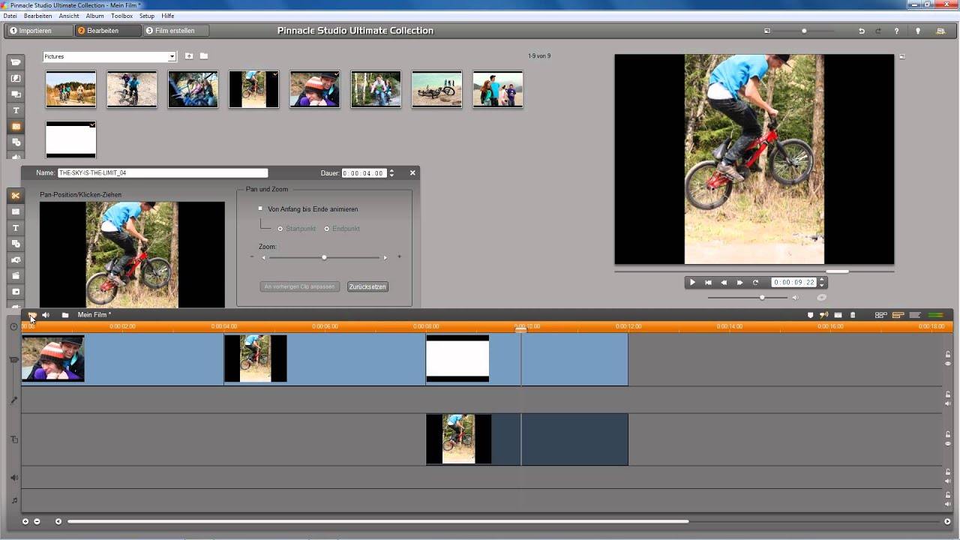The image size is (960, 540).
Task: Undo the last action
Action: [x=862, y=31]
